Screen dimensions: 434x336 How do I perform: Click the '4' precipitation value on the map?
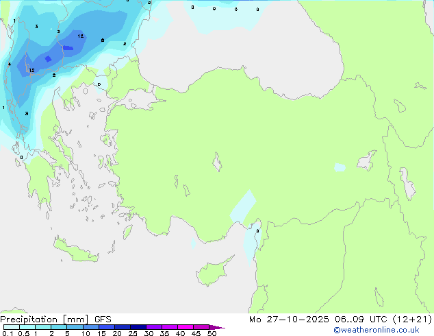click(10, 64)
